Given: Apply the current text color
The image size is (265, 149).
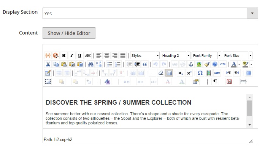Looking at the screenshot, I should point(234,64).
